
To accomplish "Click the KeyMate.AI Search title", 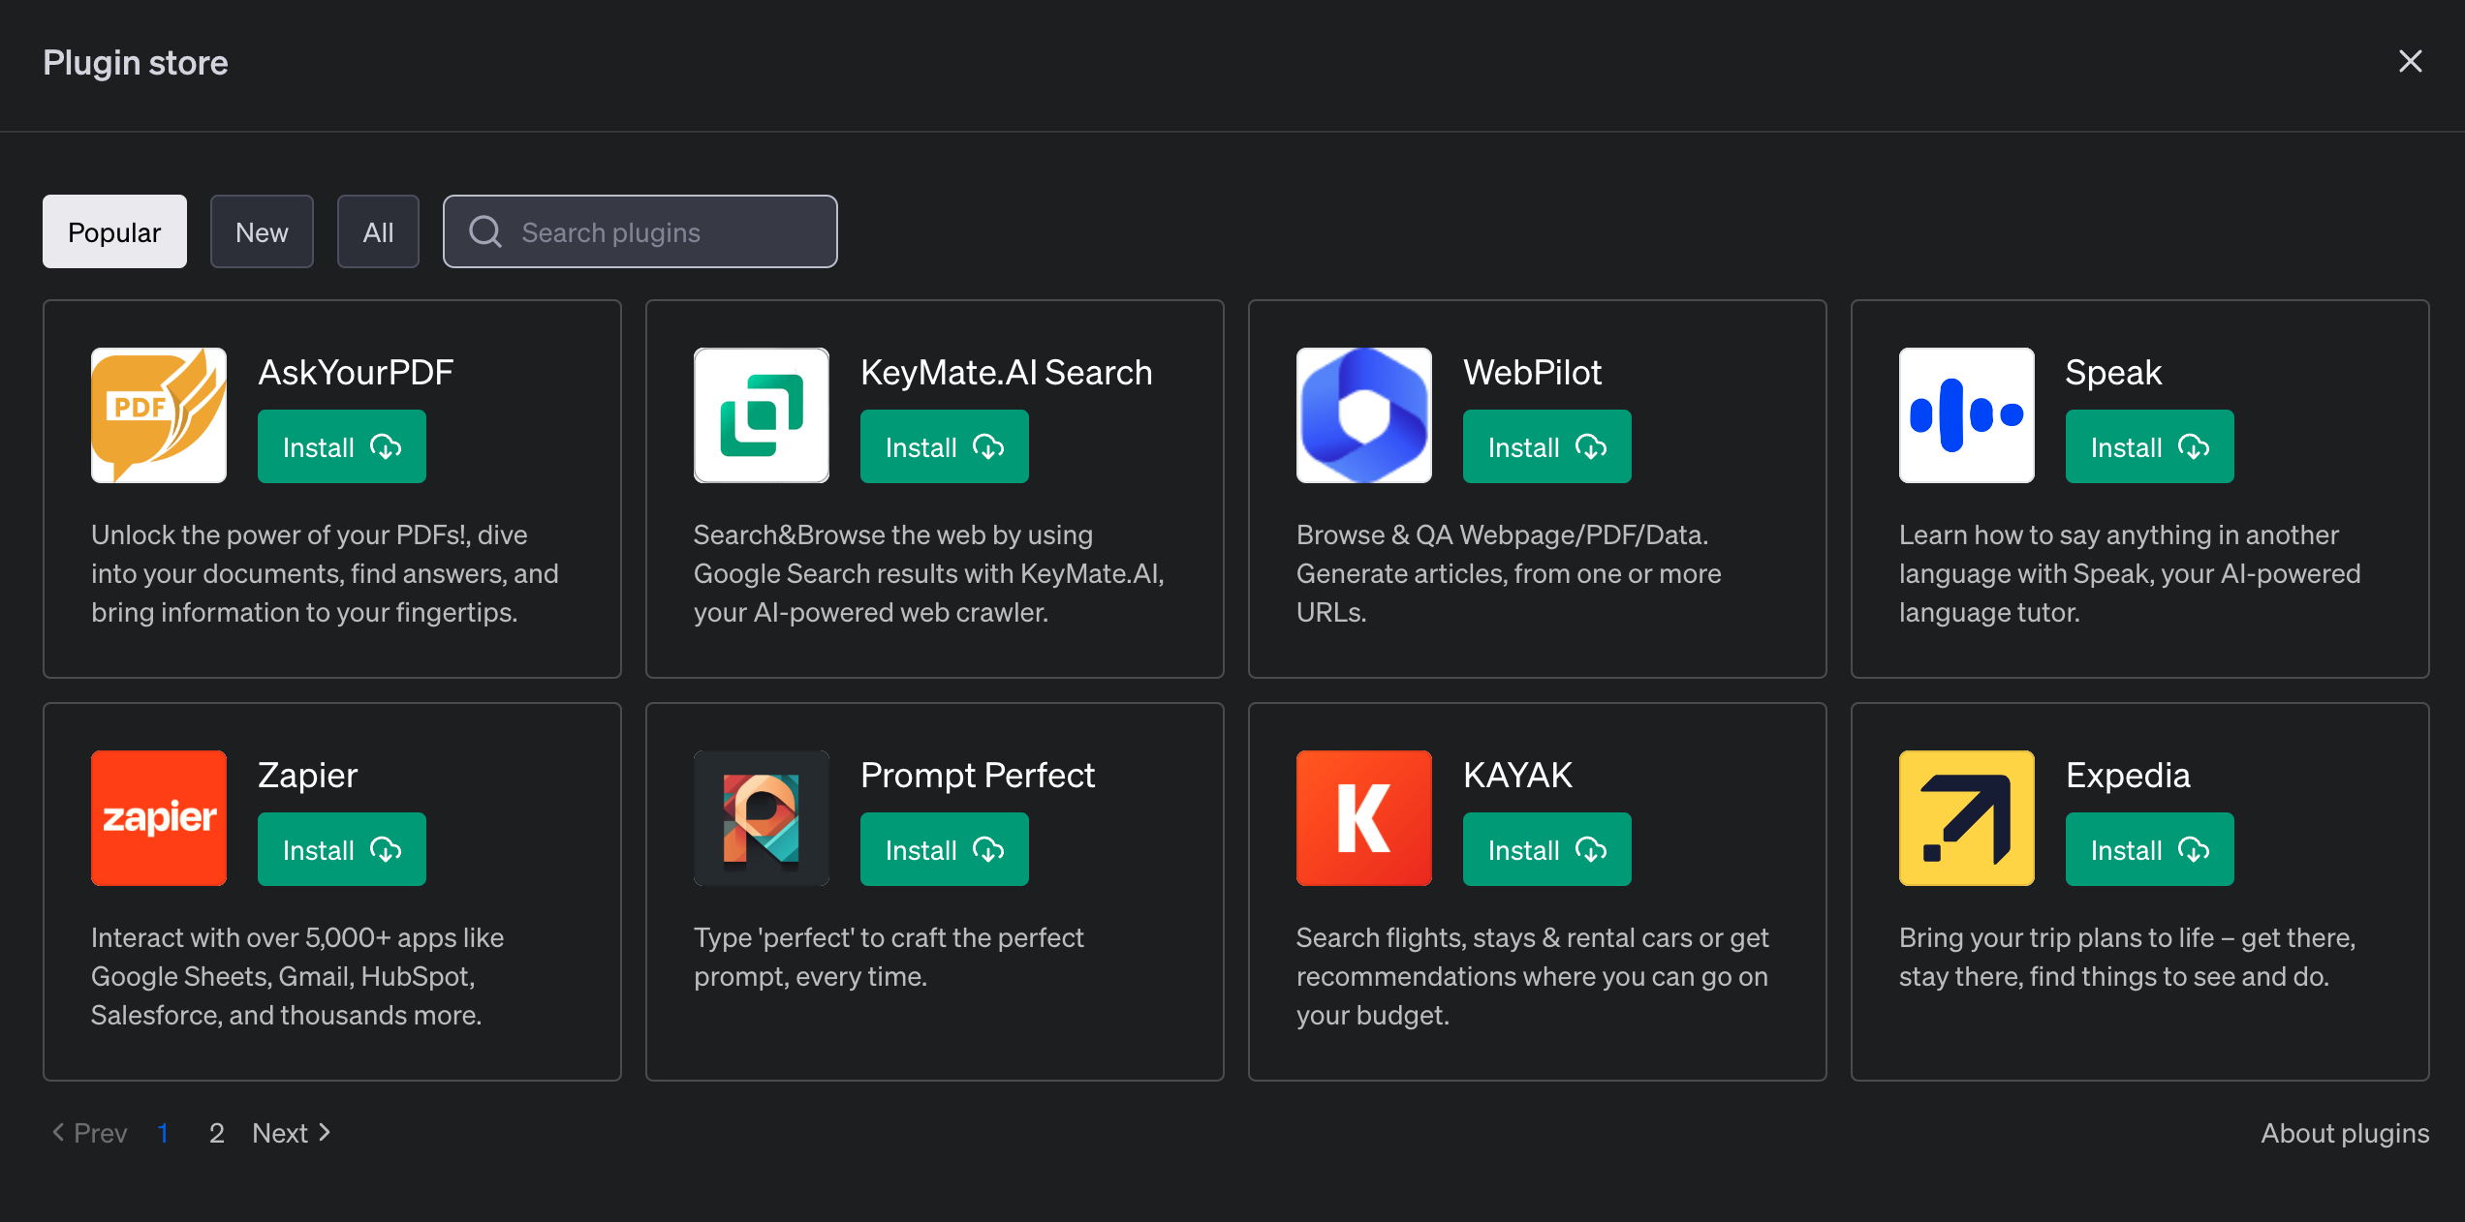I will [x=1007, y=373].
